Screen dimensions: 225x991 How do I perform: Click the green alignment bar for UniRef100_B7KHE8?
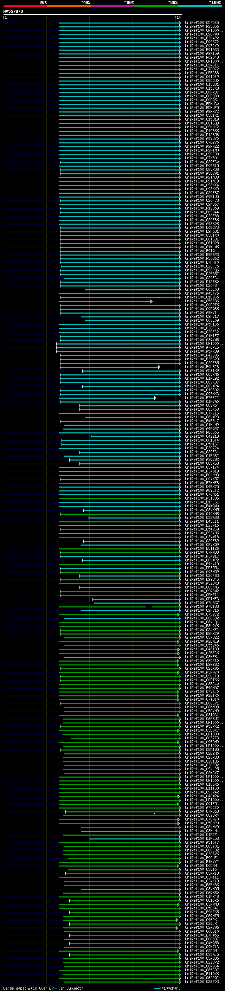120,483
